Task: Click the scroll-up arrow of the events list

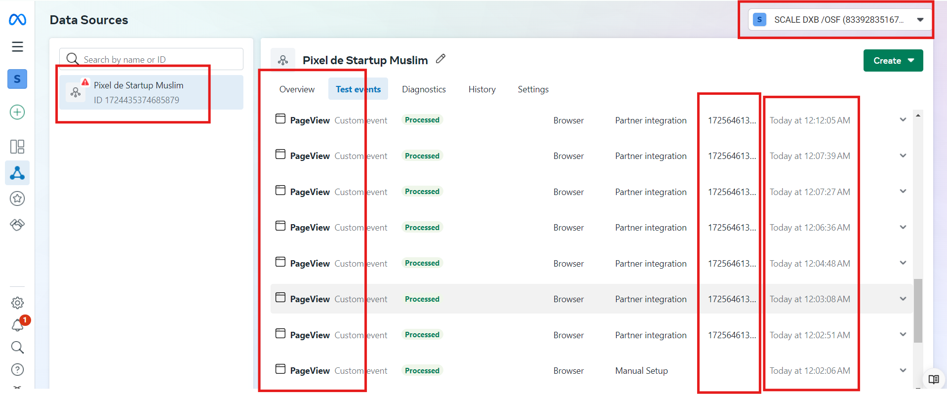Action: click(x=918, y=115)
